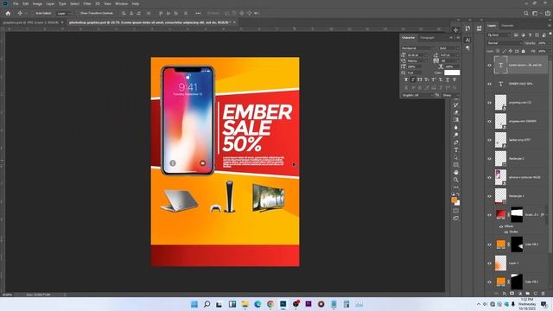Hide the iphone layer visibility eye
The width and height of the screenshot is (553, 311).
click(x=490, y=177)
